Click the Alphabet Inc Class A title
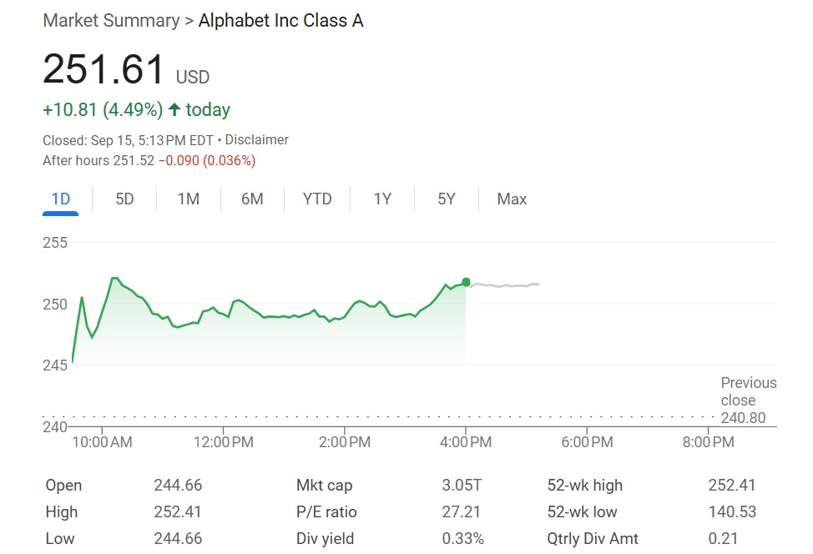The image size is (813, 554). pos(280,20)
